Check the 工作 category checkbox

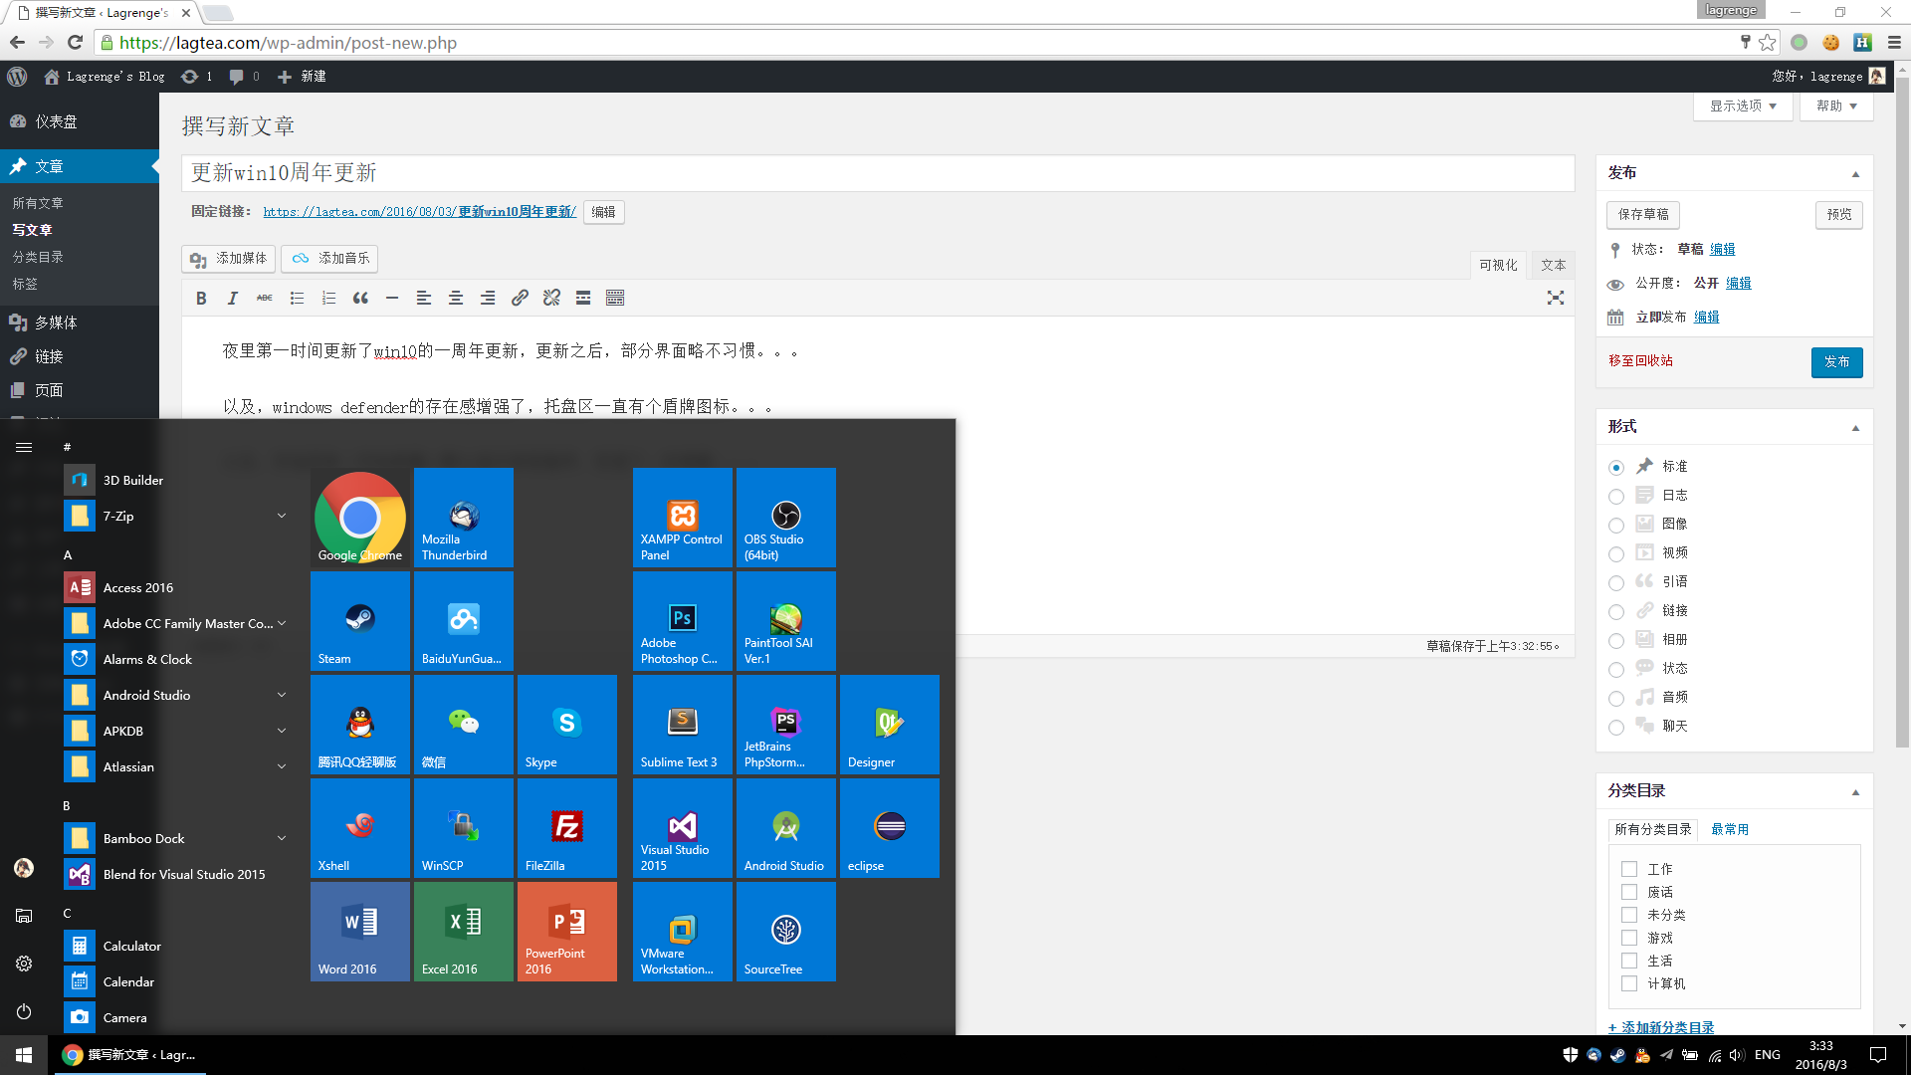pyautogui.click(x=1629, y=869)
